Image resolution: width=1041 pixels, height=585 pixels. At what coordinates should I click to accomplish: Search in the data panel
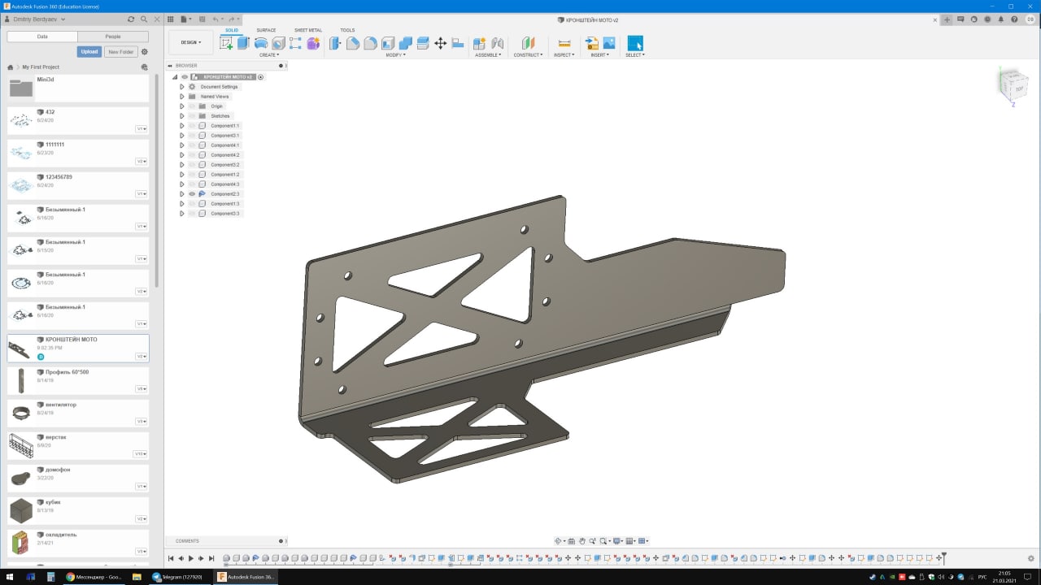pos(144,19)
